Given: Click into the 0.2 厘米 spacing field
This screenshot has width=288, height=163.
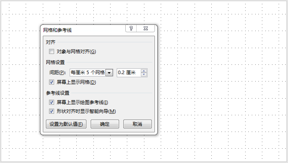Looking at the screenshot, I should point(129,73).
